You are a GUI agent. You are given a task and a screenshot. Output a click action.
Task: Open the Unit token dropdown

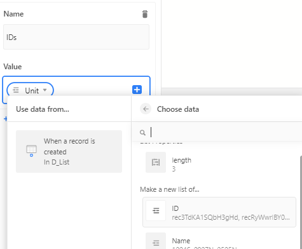[30, 90]
